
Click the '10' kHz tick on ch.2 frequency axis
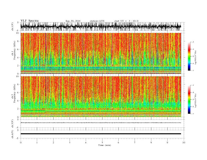[18, 76]
